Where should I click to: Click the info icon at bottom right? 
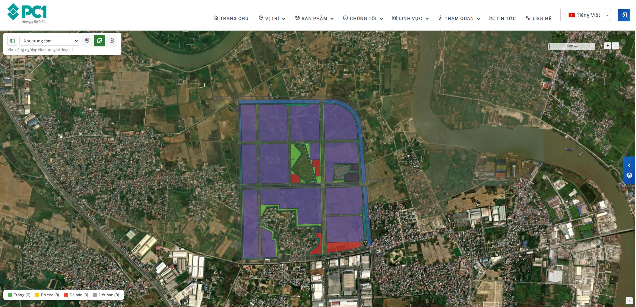tap(629, 301)
